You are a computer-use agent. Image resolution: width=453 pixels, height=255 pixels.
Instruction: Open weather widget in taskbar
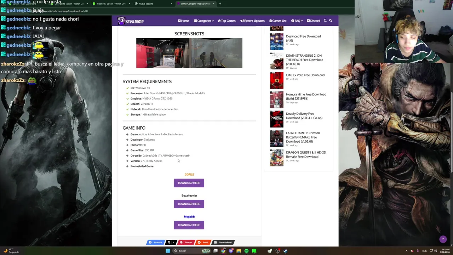tap(11, 251)
